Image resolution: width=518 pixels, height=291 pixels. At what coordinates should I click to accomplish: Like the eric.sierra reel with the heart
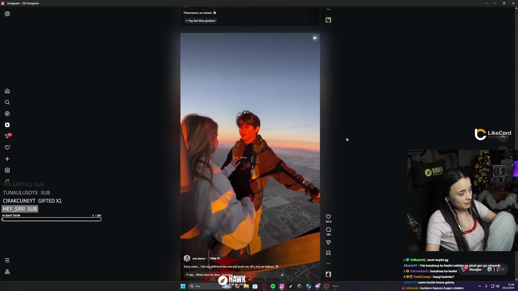point(328,217)
